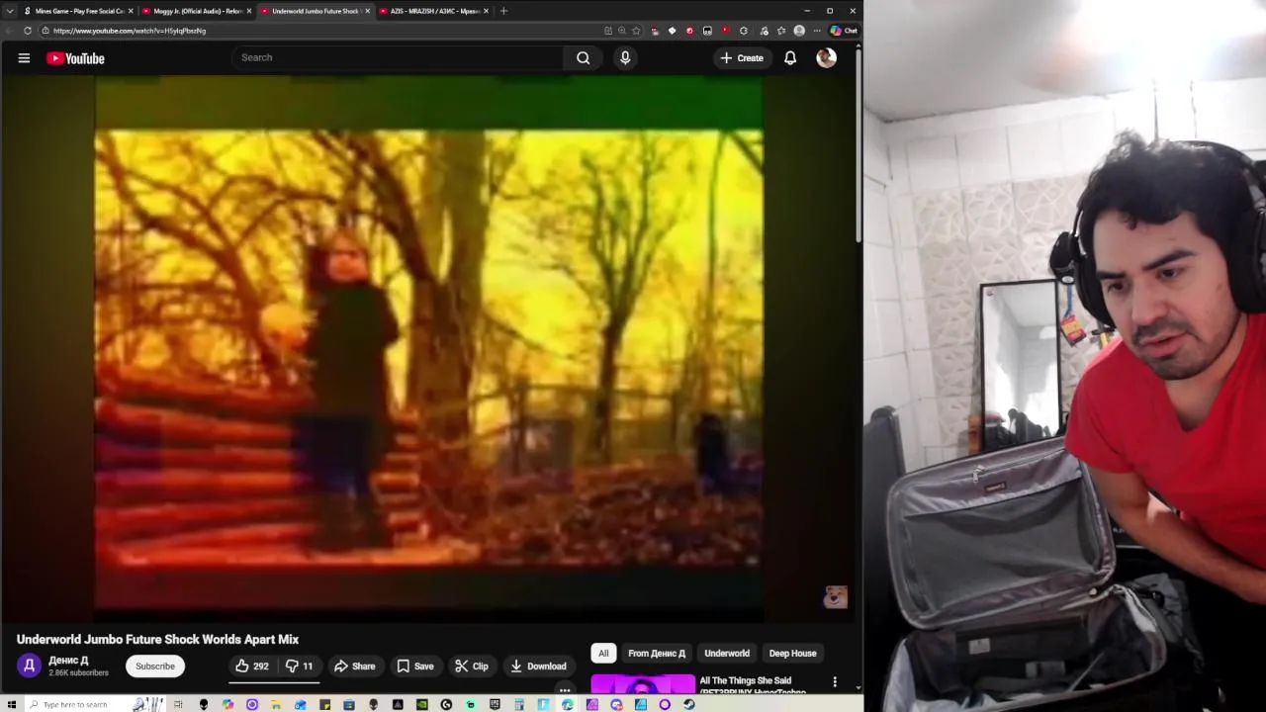Click the browser address bar URL

[x=130, y=31]
